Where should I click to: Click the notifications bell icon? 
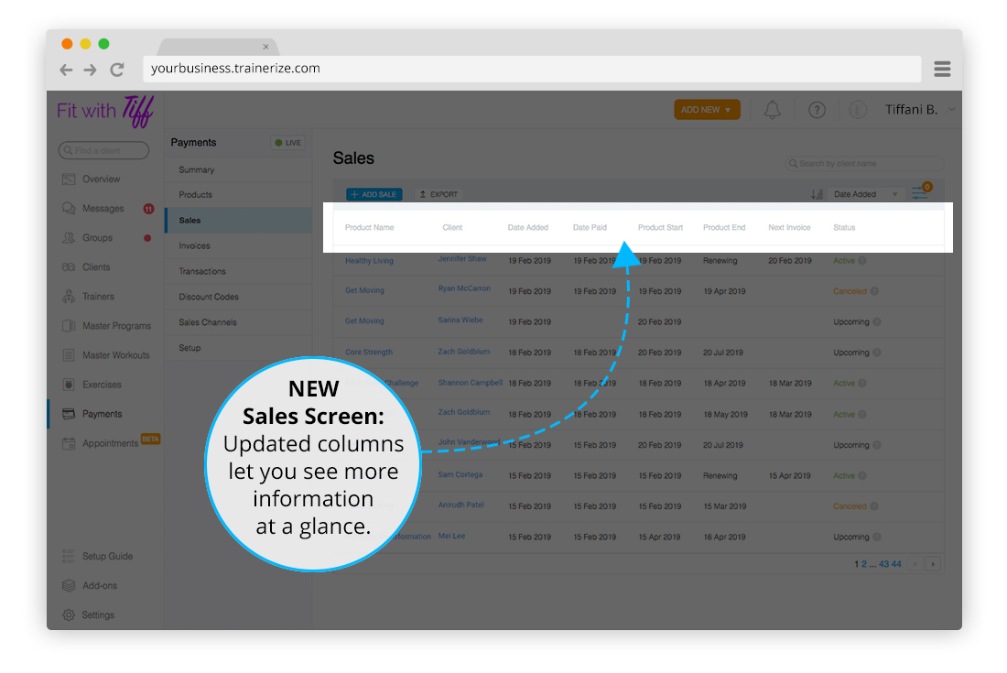tap(773, 110)
